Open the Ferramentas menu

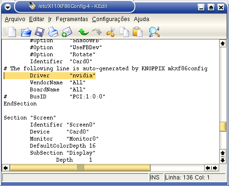pos(72,19)
